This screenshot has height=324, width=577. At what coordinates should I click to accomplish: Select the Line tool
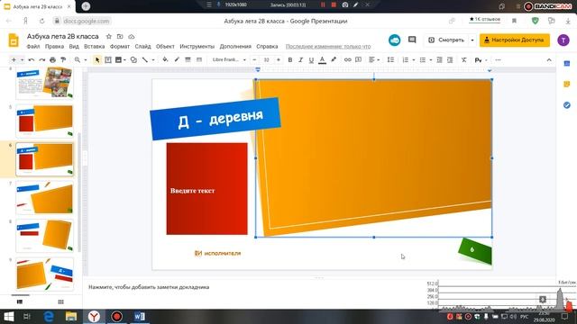point(145,60)
